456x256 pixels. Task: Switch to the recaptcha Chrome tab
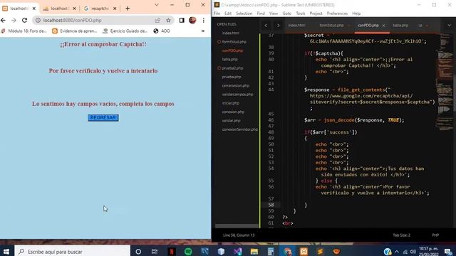[x=100, y=9]
